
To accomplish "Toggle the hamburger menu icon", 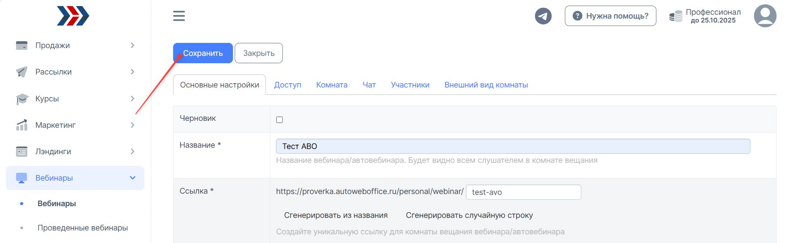I will [x=179, y=16].
